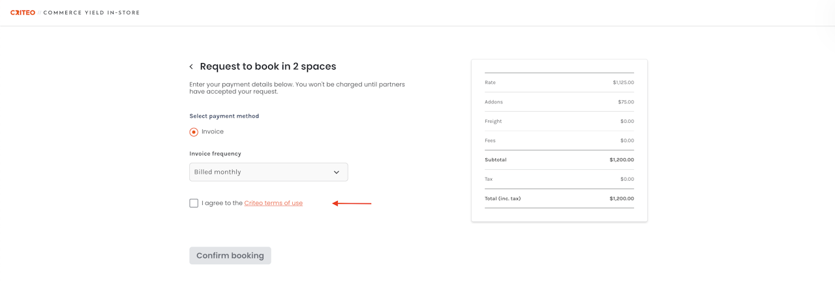835x281 pixels.
Task: Click the red arrow pointing to terms
Action: pyautogui.click(x=352, y=204)
